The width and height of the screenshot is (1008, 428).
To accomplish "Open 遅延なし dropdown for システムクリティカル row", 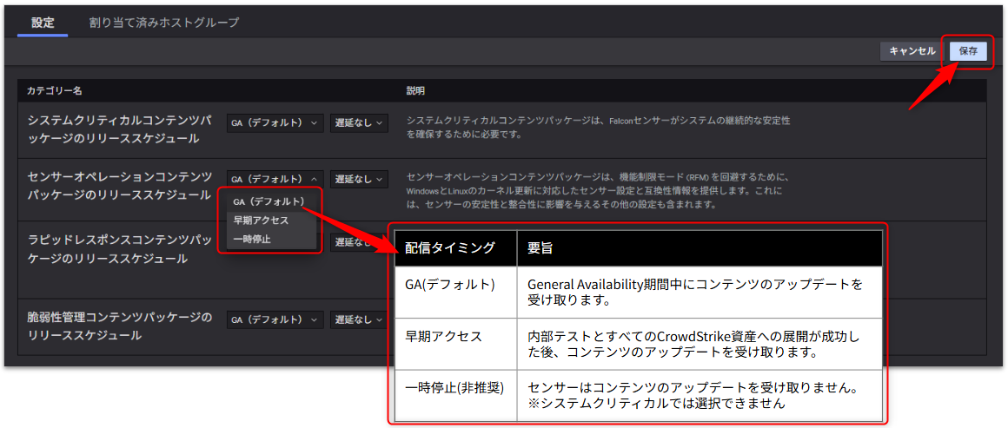I will (359, 122).
